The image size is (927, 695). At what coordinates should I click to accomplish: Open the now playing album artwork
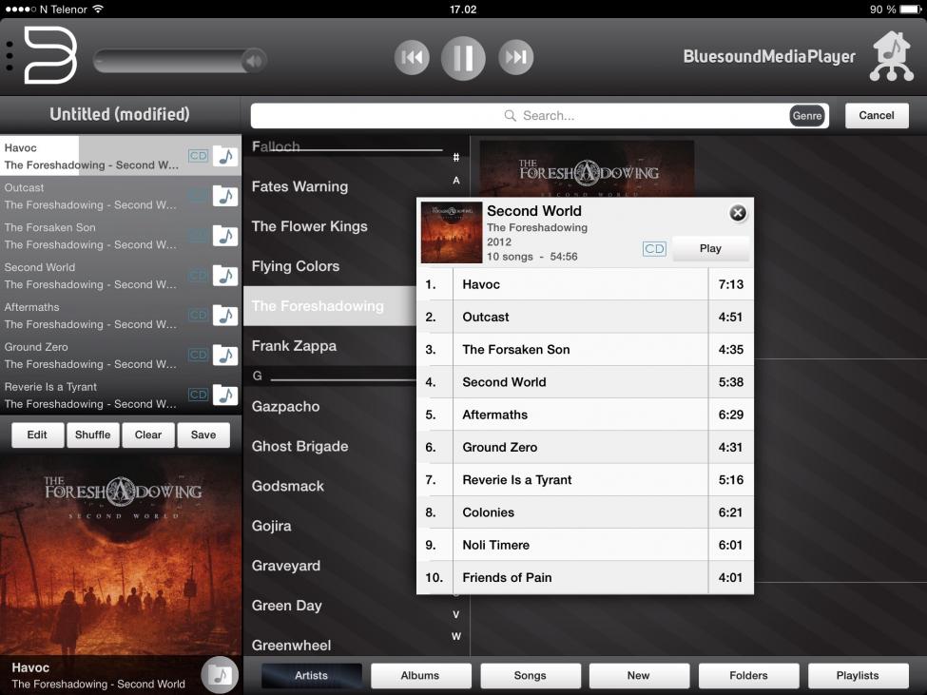(121, 555)
